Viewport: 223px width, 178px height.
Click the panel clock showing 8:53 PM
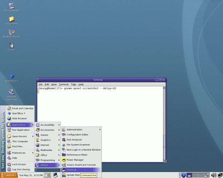pyautogui.click(x=31, y=176)
